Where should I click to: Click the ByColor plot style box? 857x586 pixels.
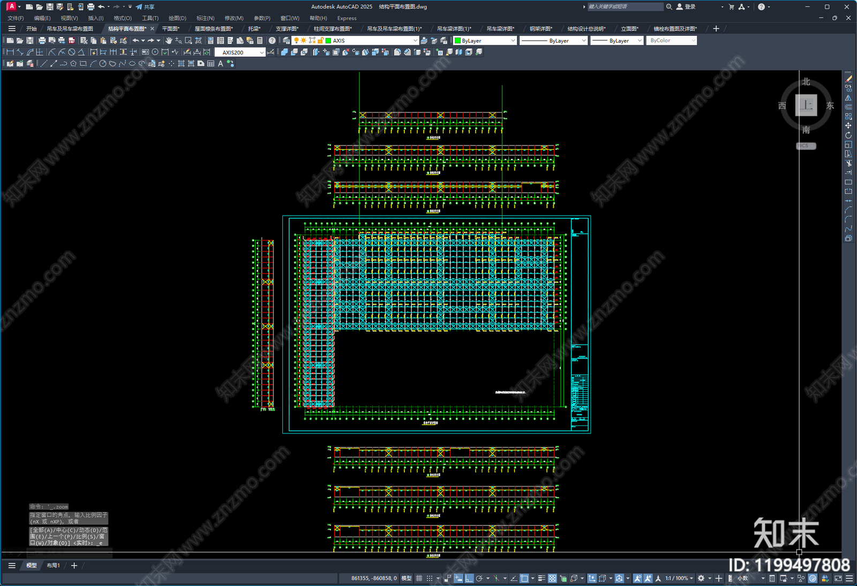click(671, 41)
